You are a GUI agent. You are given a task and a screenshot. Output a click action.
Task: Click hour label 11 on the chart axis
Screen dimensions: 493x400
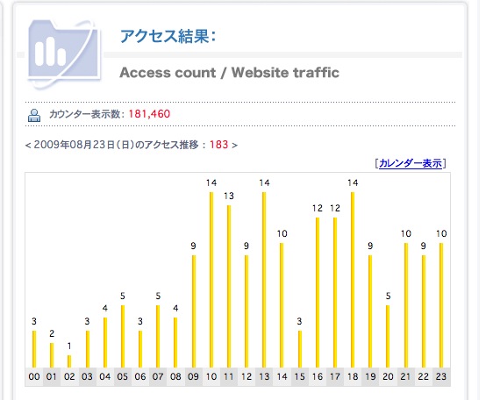click(229, 376)
